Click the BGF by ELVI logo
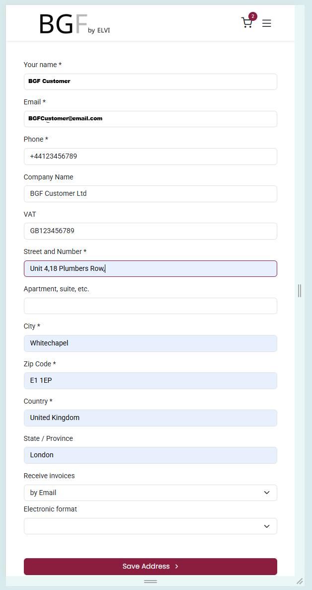Screen dimensions: 312x590 pyautogui.click(x=75, y=24)
